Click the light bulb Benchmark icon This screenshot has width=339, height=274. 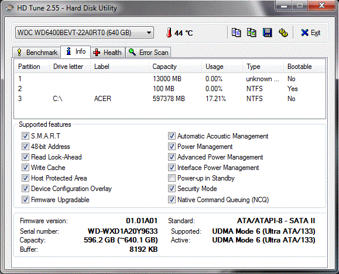19,52
